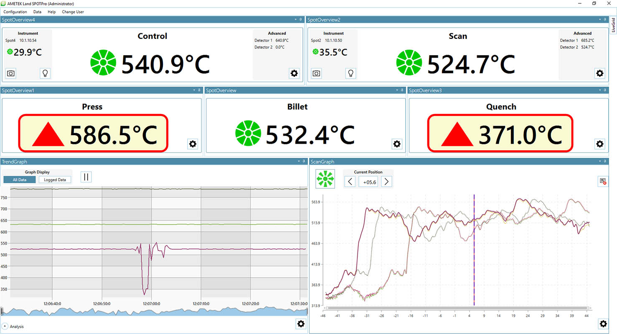The image size is (617, 334).
Task: Click the +05.6 current position field
Action: 368,181
